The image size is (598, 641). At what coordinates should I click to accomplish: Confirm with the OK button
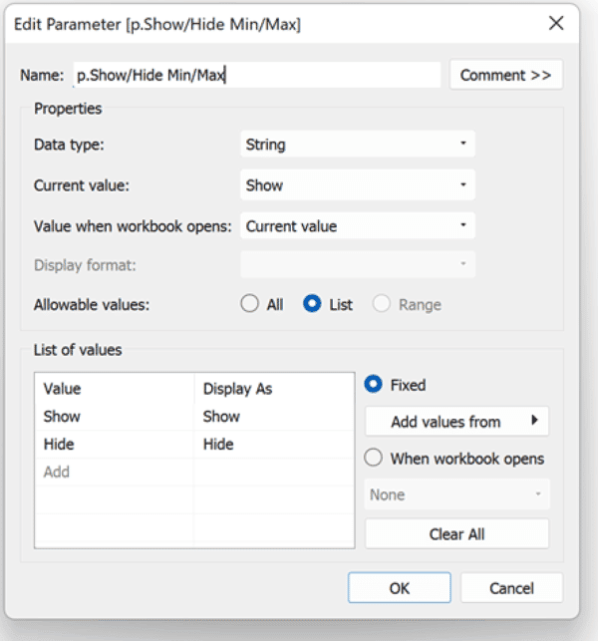pyautogui.click(x=399, y=588)
